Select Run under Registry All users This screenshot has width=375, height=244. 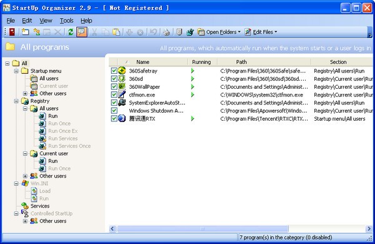[x=53, y=116]
